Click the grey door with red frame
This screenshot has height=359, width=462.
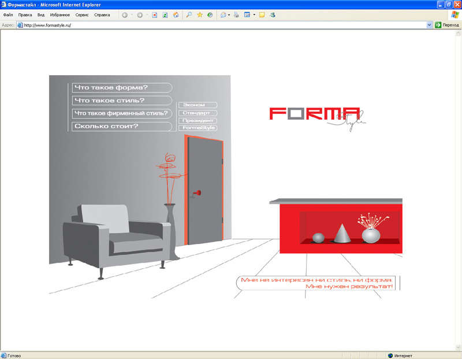click(x=204, y=190)
